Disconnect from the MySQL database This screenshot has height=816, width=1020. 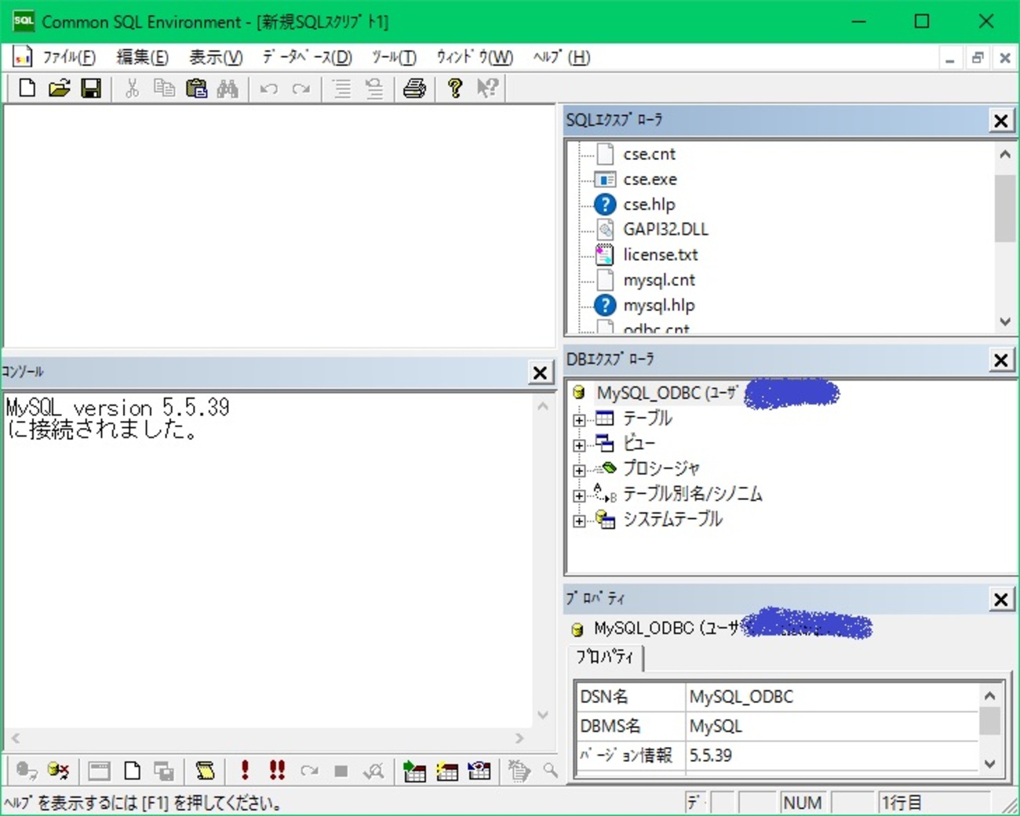tap(57, 771)
